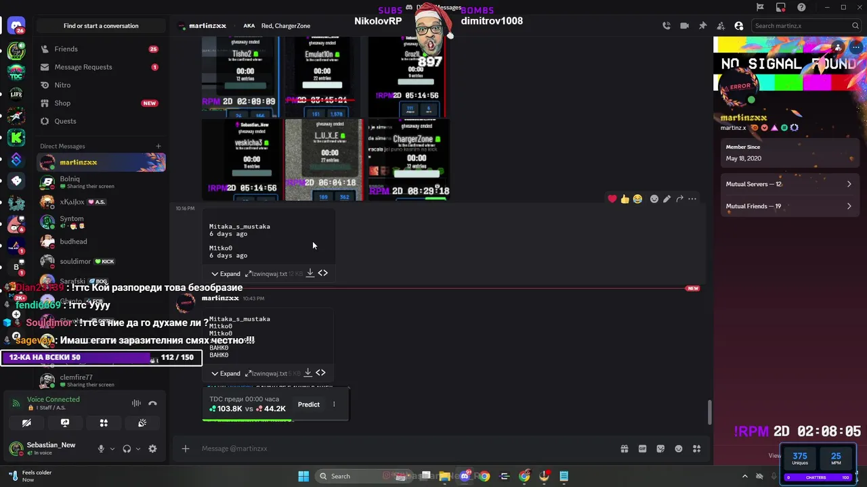The width and height of the screenshot is (867, 487).
Task: Open the ChargerZone giveaway image thumbnail
Action: [x=408, y=160]
